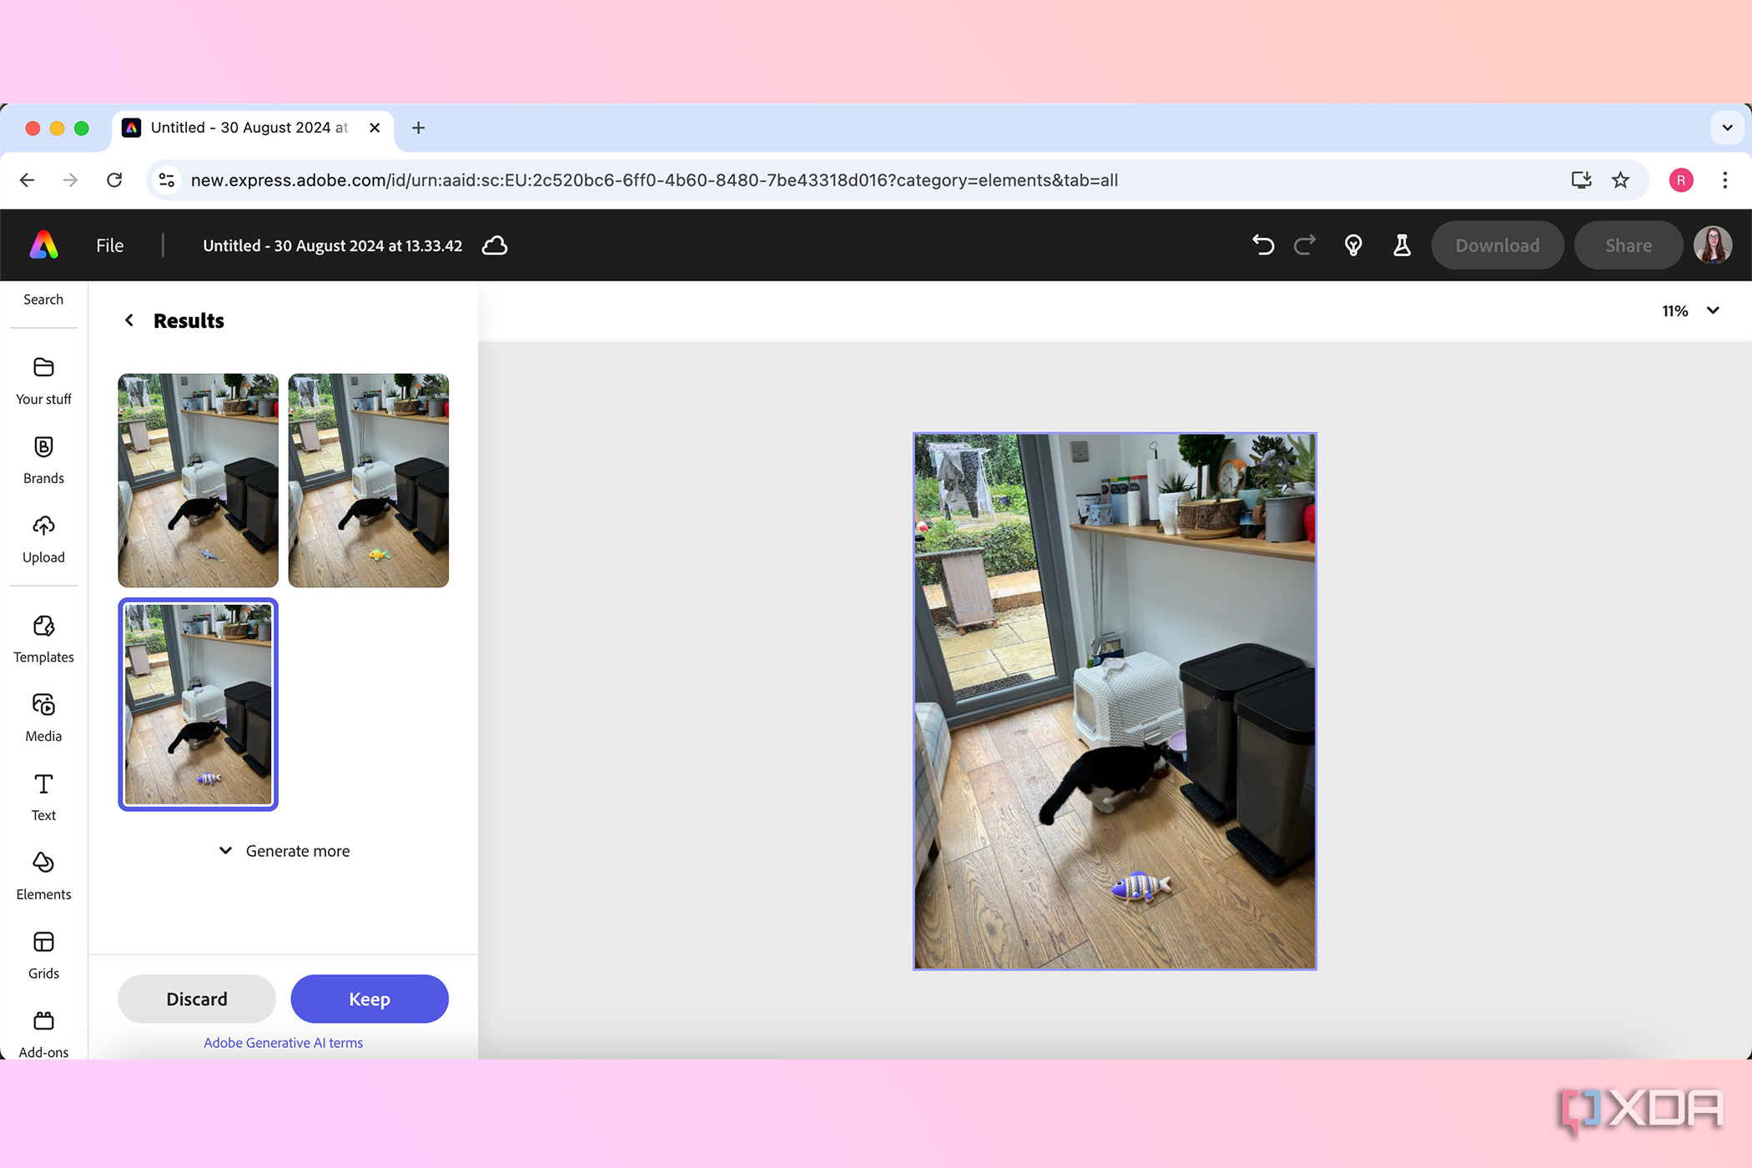Open the 11% zoom level dropdown

click(x=1691, y=311)
